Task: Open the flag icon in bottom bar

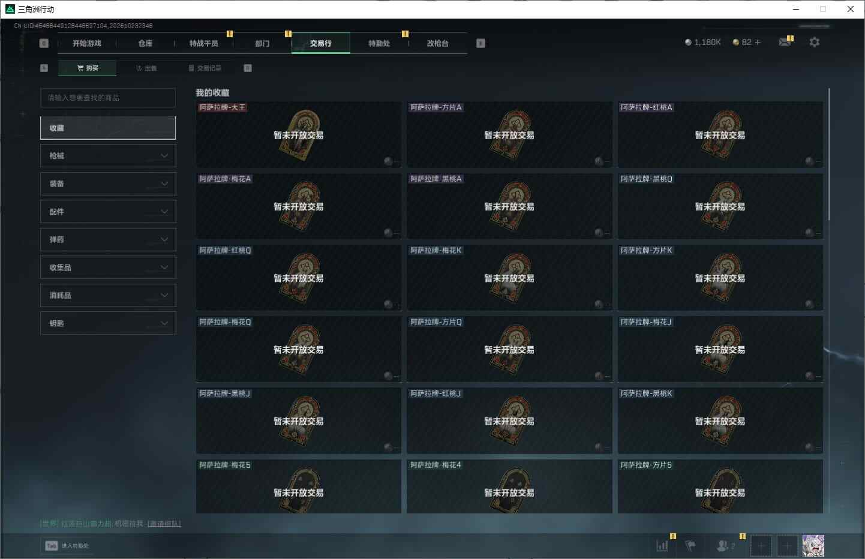Action: coord(690,546)
